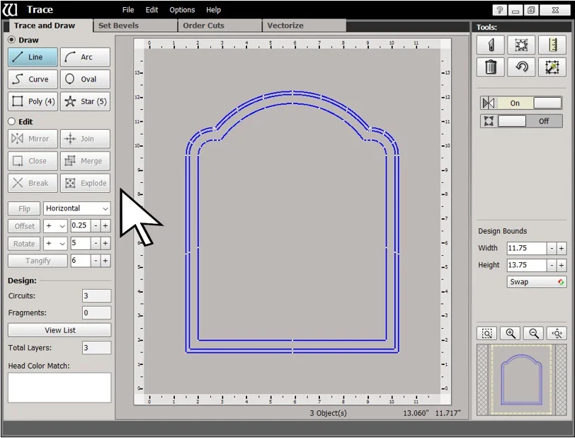Image resolution: width=575 pixels, height=438 pixels.
Task: Open the Rotate sign dropdown
Action: [x=55, y=243]
